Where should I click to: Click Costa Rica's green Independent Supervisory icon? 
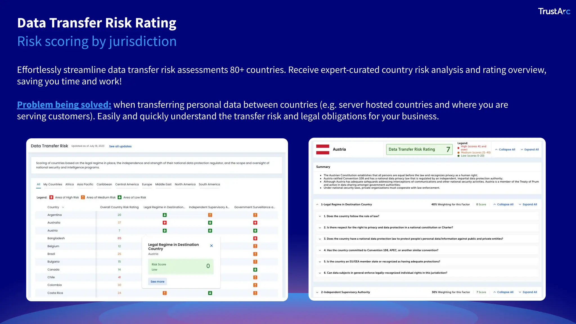210,293
